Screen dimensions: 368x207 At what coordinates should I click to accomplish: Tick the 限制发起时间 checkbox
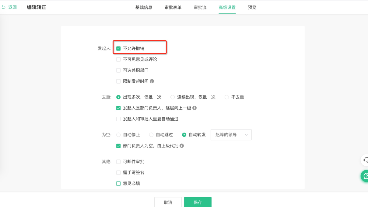pyautogui.click(x=118, y=81)
